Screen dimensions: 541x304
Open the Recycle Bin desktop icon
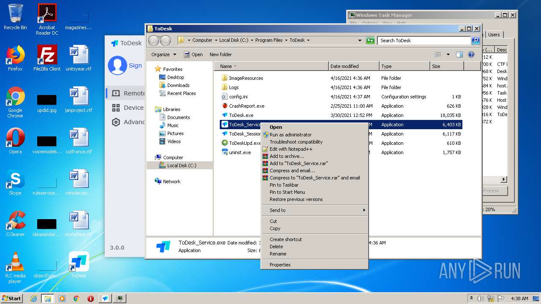click(x=15, y=17)
